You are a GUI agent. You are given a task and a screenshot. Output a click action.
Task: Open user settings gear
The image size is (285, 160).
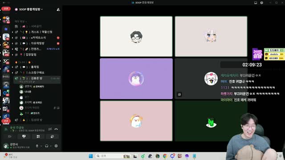[x=56, y=146]
